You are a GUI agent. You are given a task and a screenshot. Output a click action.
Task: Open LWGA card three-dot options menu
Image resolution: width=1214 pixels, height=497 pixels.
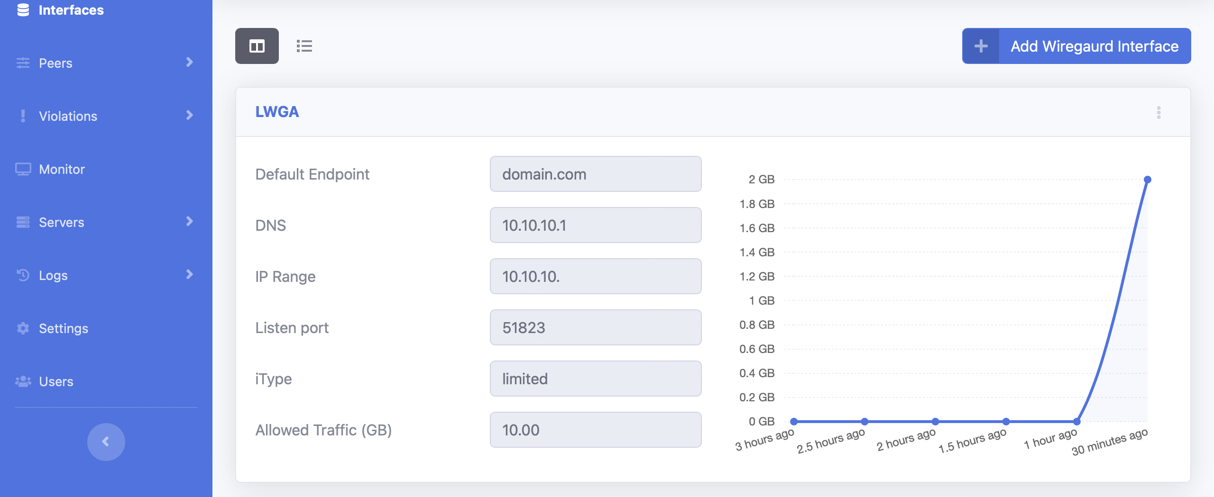tap(1159, 112)
